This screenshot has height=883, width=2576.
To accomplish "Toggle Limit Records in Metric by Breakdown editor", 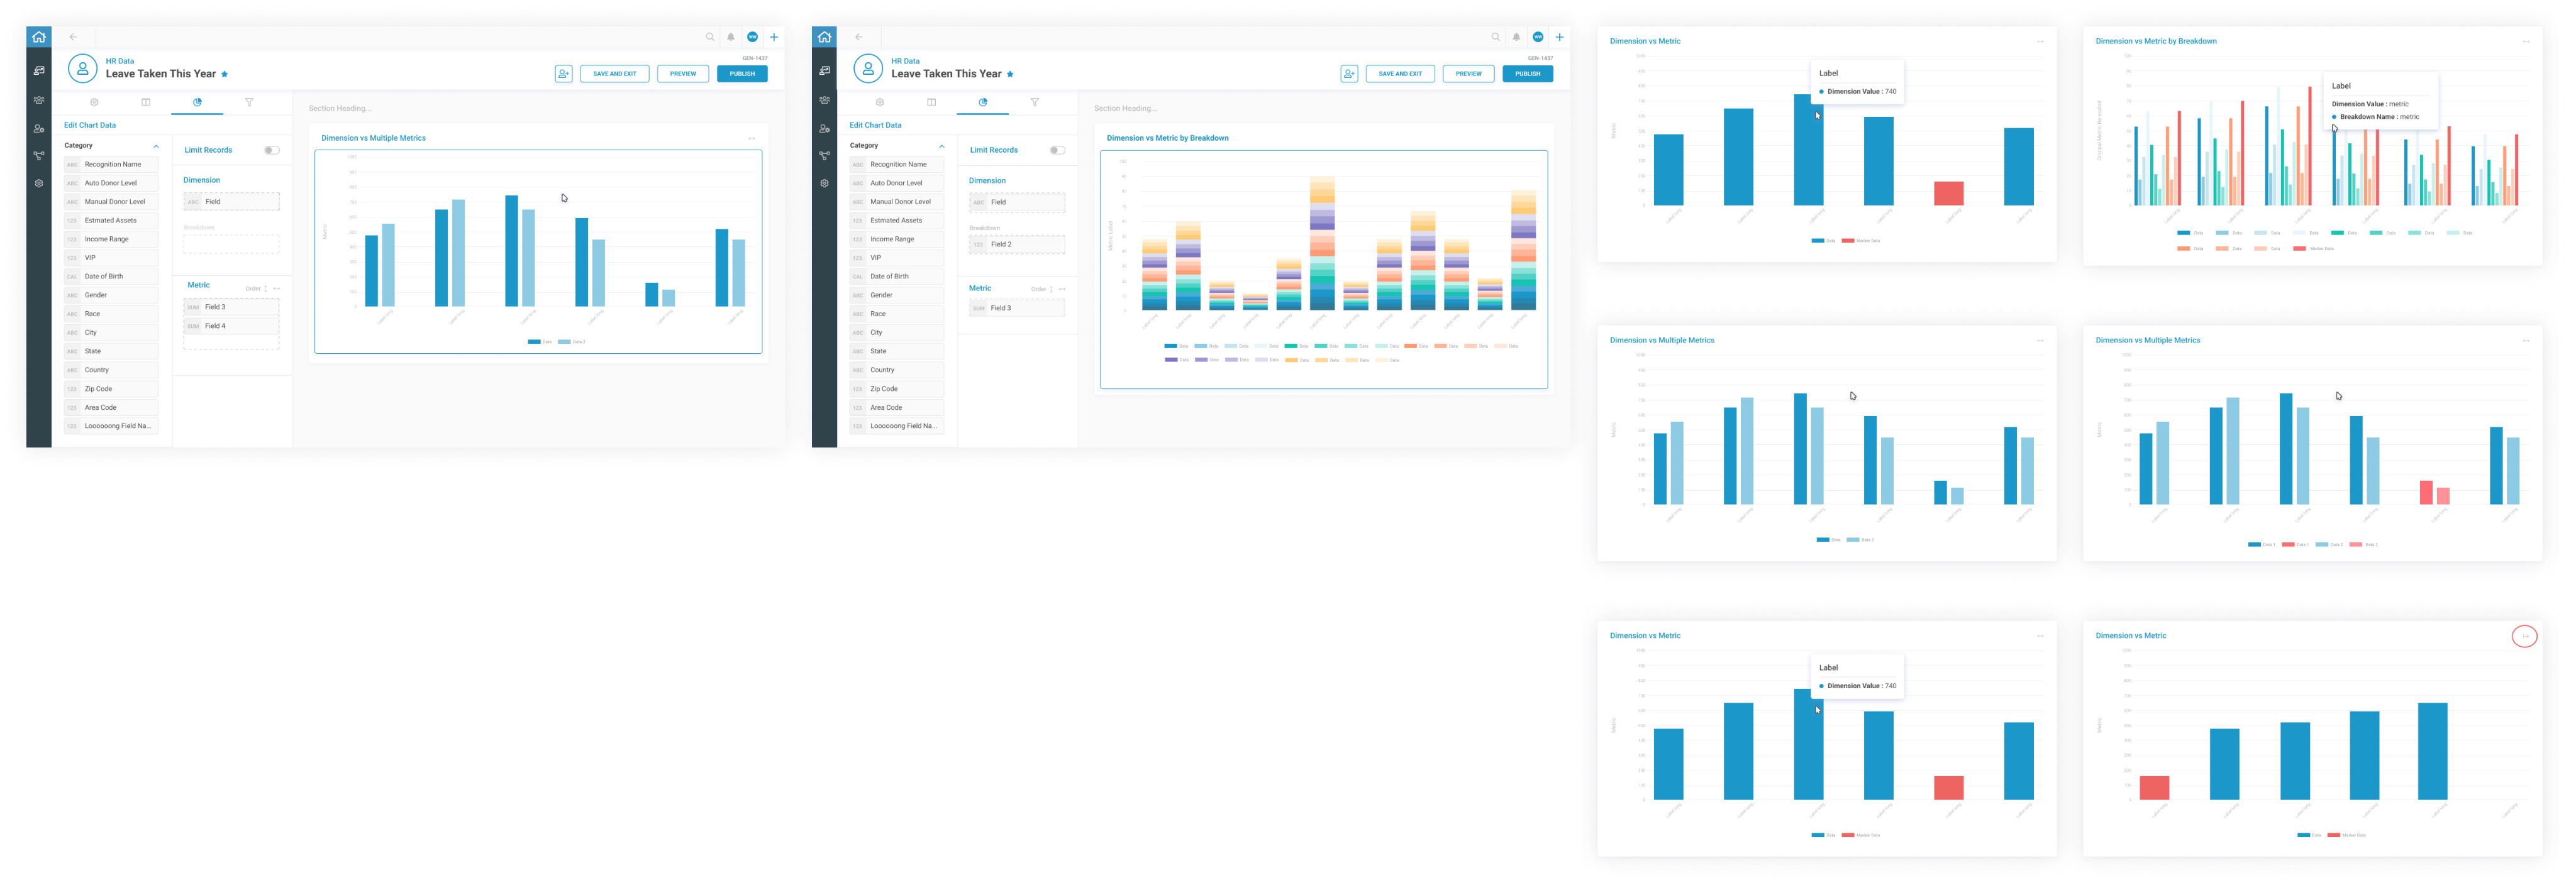I will click(1057, 150).
